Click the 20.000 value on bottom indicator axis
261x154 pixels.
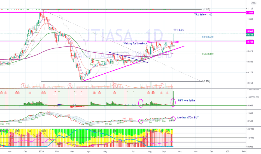(251, 129)
